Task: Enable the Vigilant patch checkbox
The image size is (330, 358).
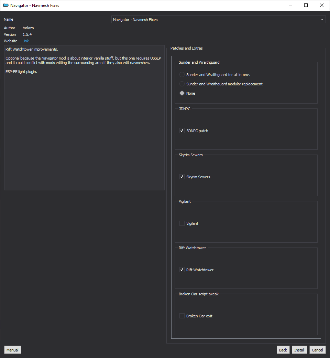Action: pyautogui.click(x=182, y=223)
